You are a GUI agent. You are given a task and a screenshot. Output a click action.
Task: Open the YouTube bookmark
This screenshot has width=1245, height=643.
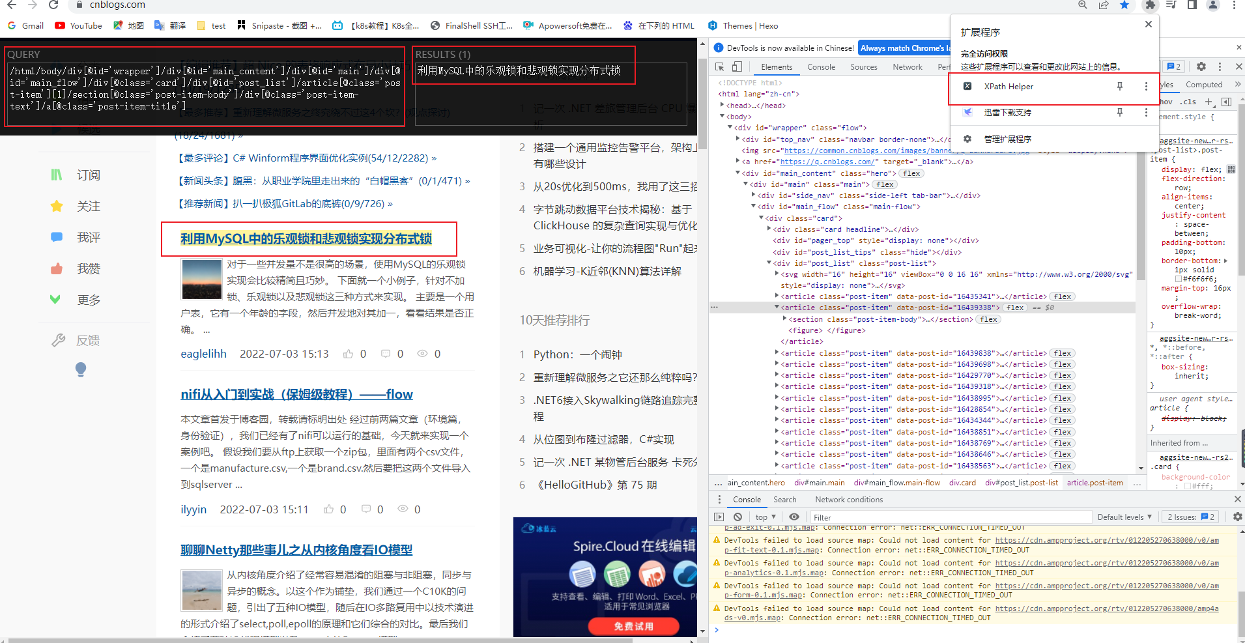click(x=78, y=25)
